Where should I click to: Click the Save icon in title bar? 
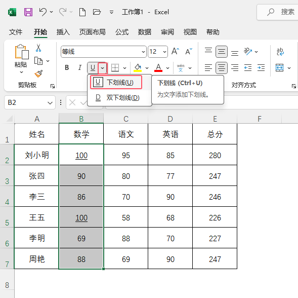[x=28, y=12]
